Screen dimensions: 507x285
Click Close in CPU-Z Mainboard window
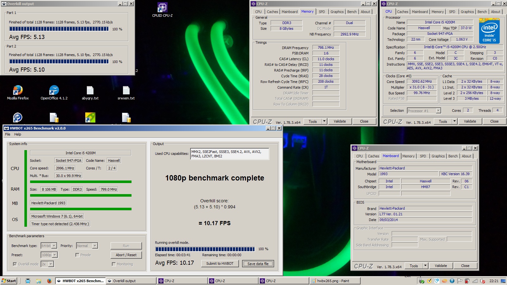point(465,266)
